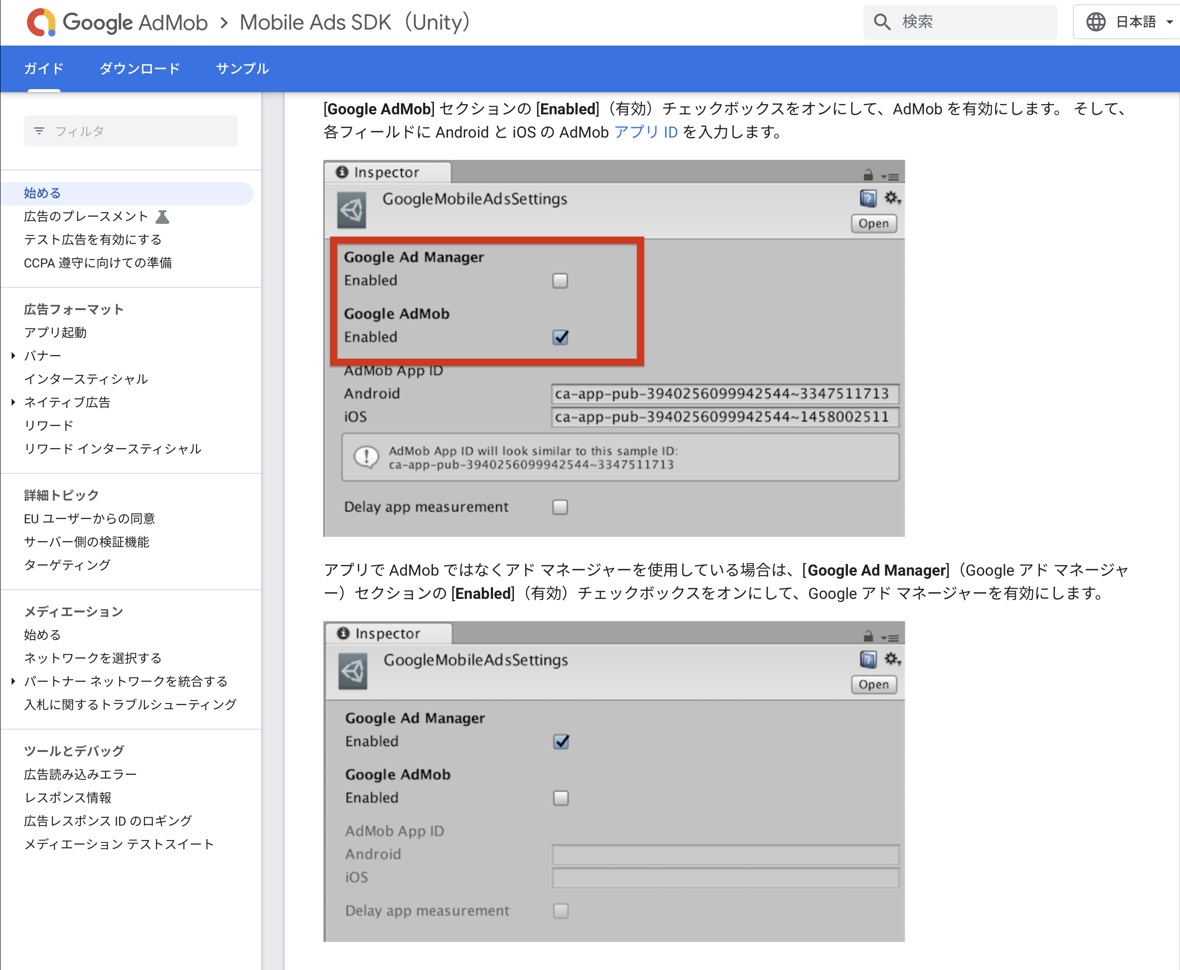Open アプリ起動 ad format page
Image resolution: width=1180 pixels, height=970 pixels.
pos(55,332)
